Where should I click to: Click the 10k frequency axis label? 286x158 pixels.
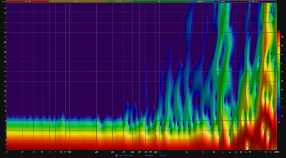(x=250, y=152)
